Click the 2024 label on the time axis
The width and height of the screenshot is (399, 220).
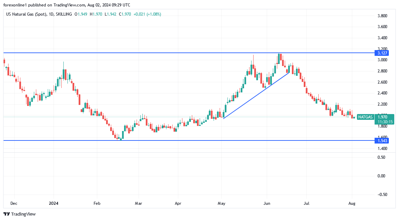tap(54, 203)
